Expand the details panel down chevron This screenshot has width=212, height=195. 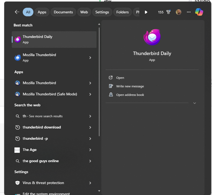click(195, 103)
